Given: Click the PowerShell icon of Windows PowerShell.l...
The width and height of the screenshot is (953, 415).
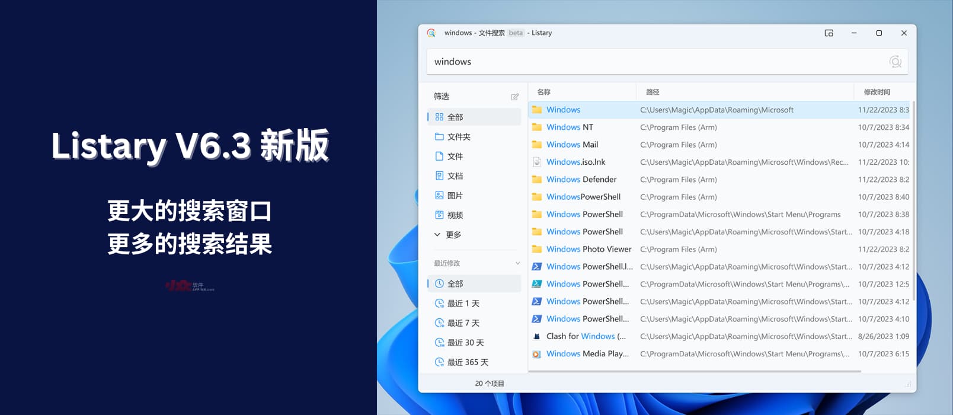Looking at the screenshot, I should pos(537,267).
